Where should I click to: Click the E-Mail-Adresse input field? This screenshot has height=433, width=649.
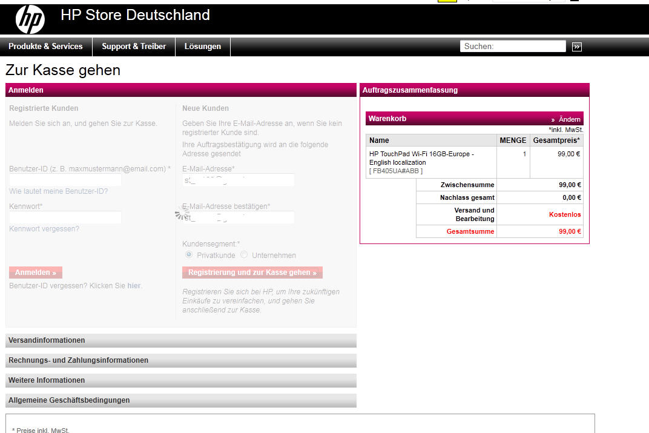click(239, 180)
